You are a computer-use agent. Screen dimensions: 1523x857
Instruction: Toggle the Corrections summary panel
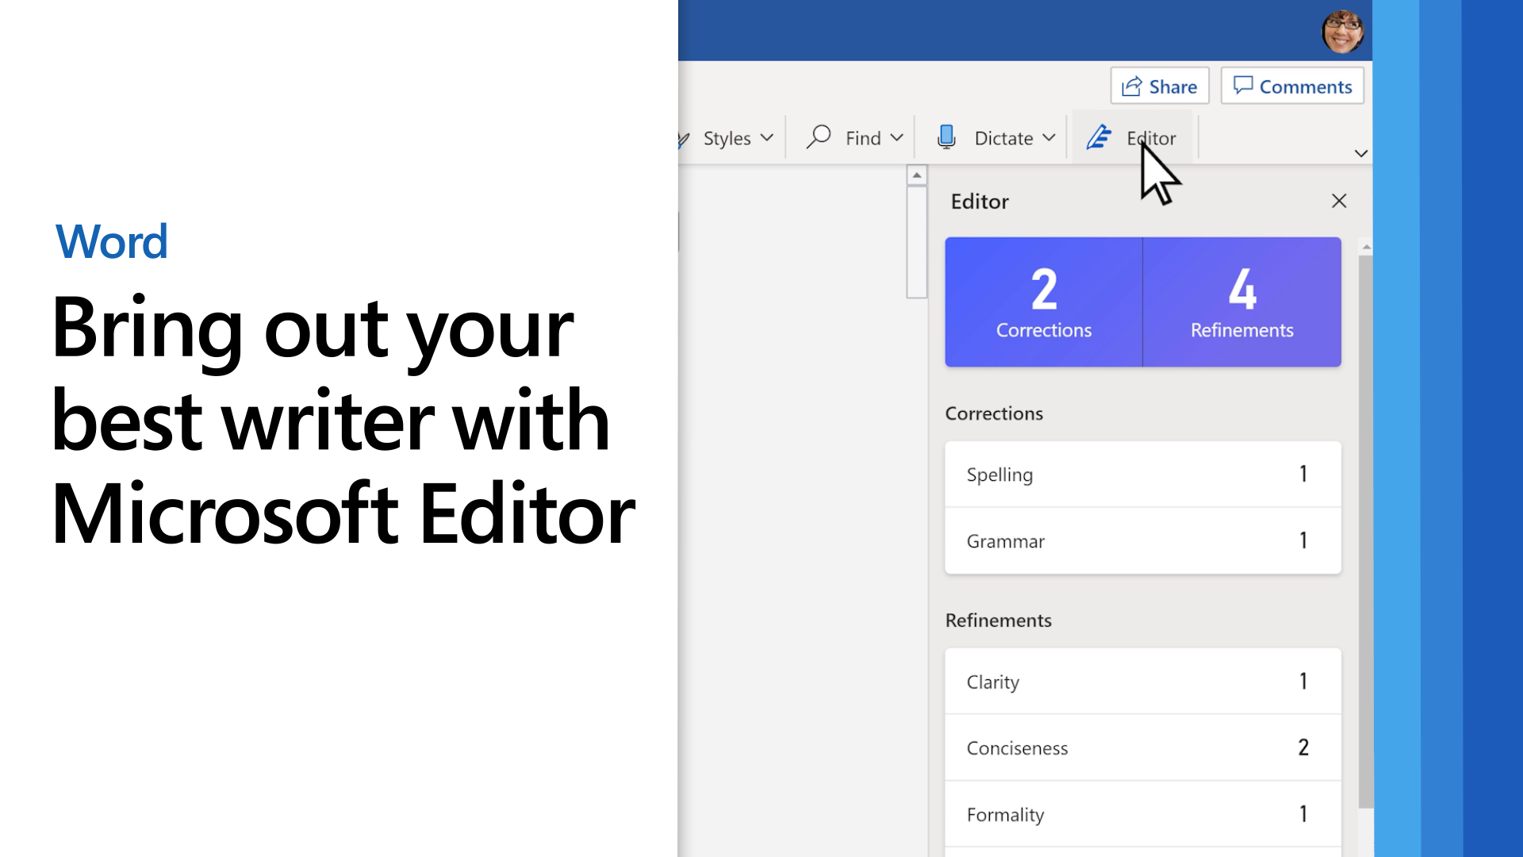tap(1043, 300)
